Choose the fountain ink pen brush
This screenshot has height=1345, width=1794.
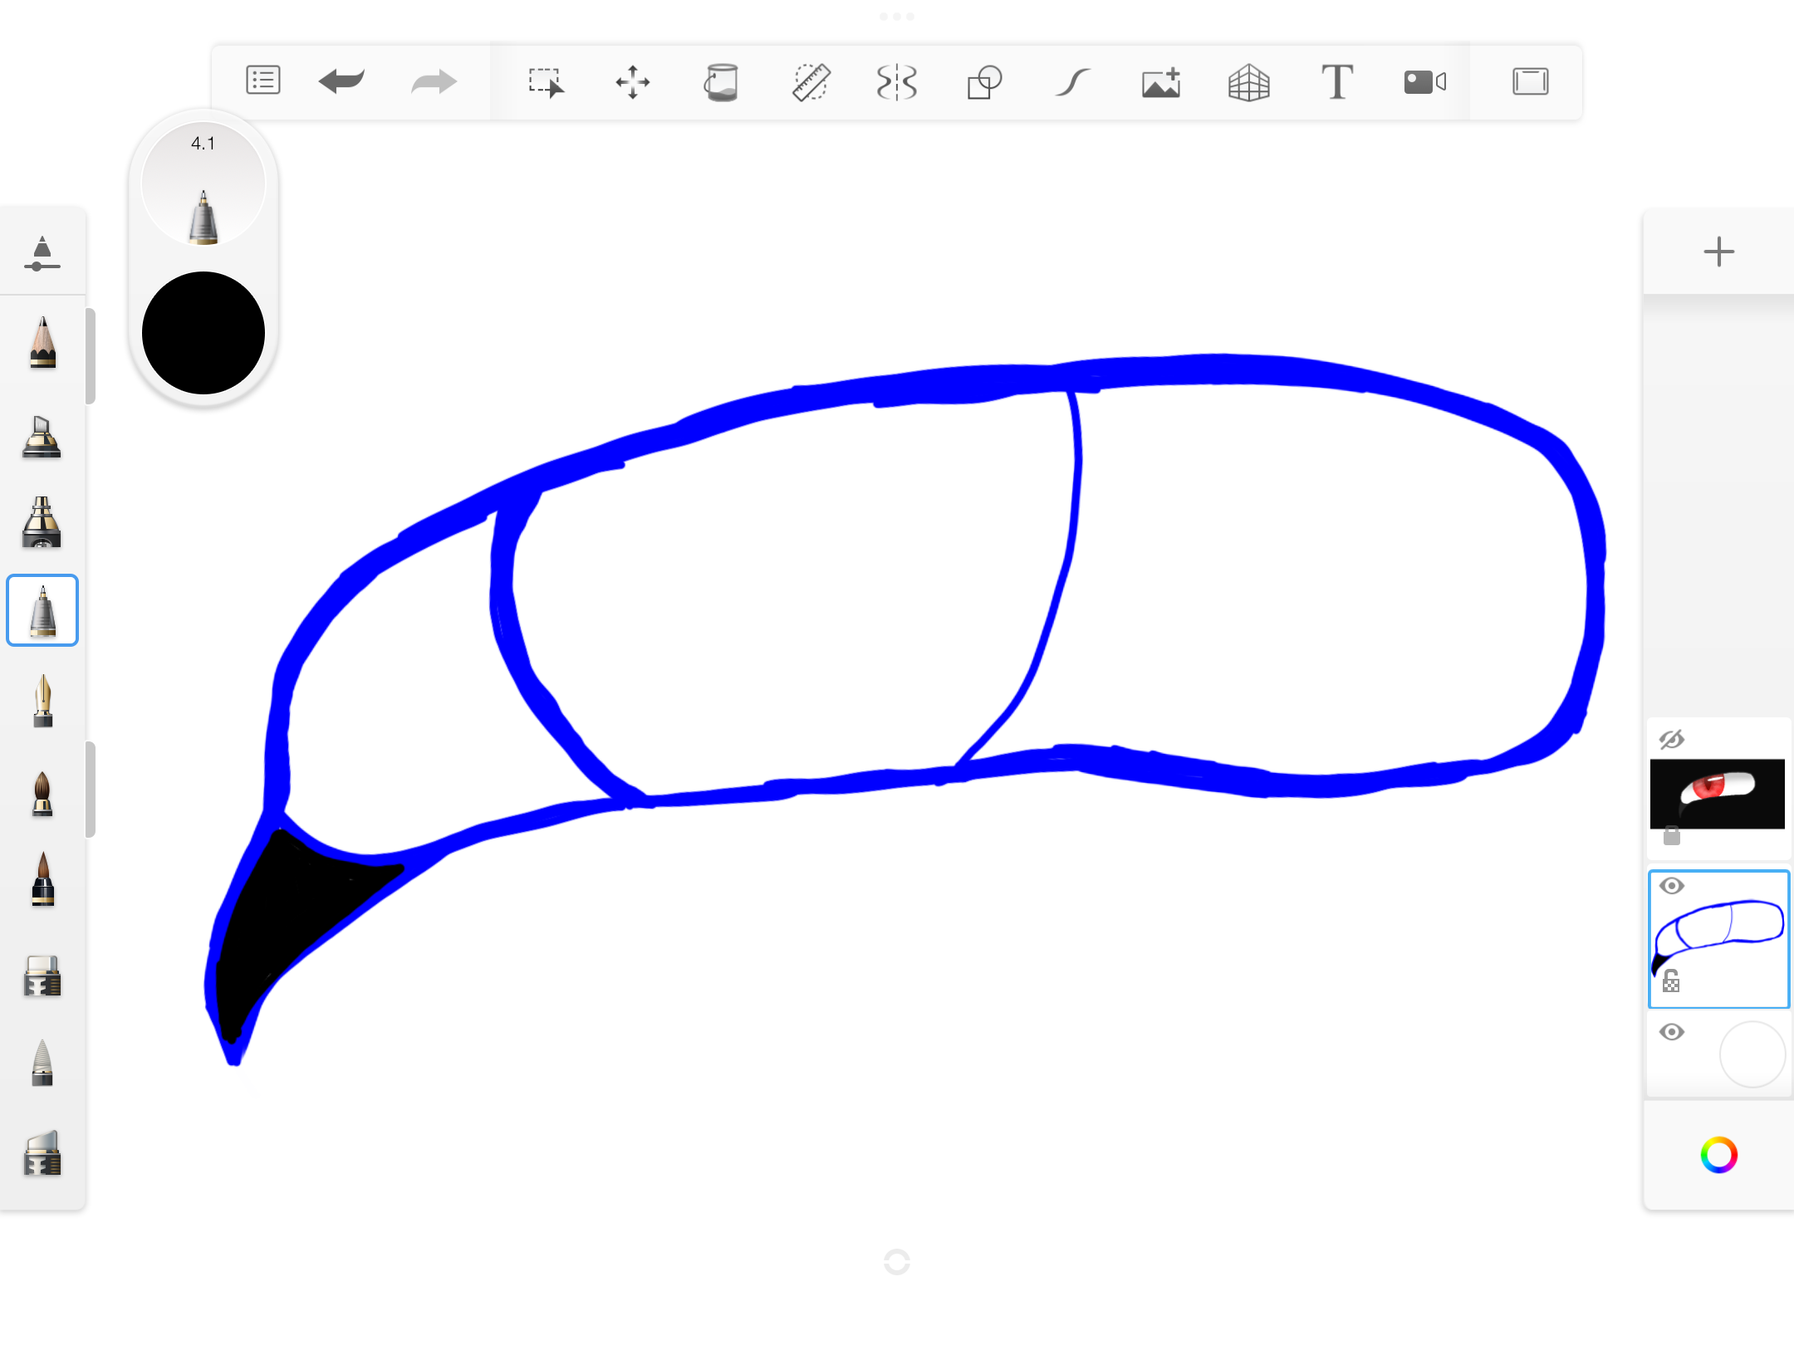click(x=42, y=702)
